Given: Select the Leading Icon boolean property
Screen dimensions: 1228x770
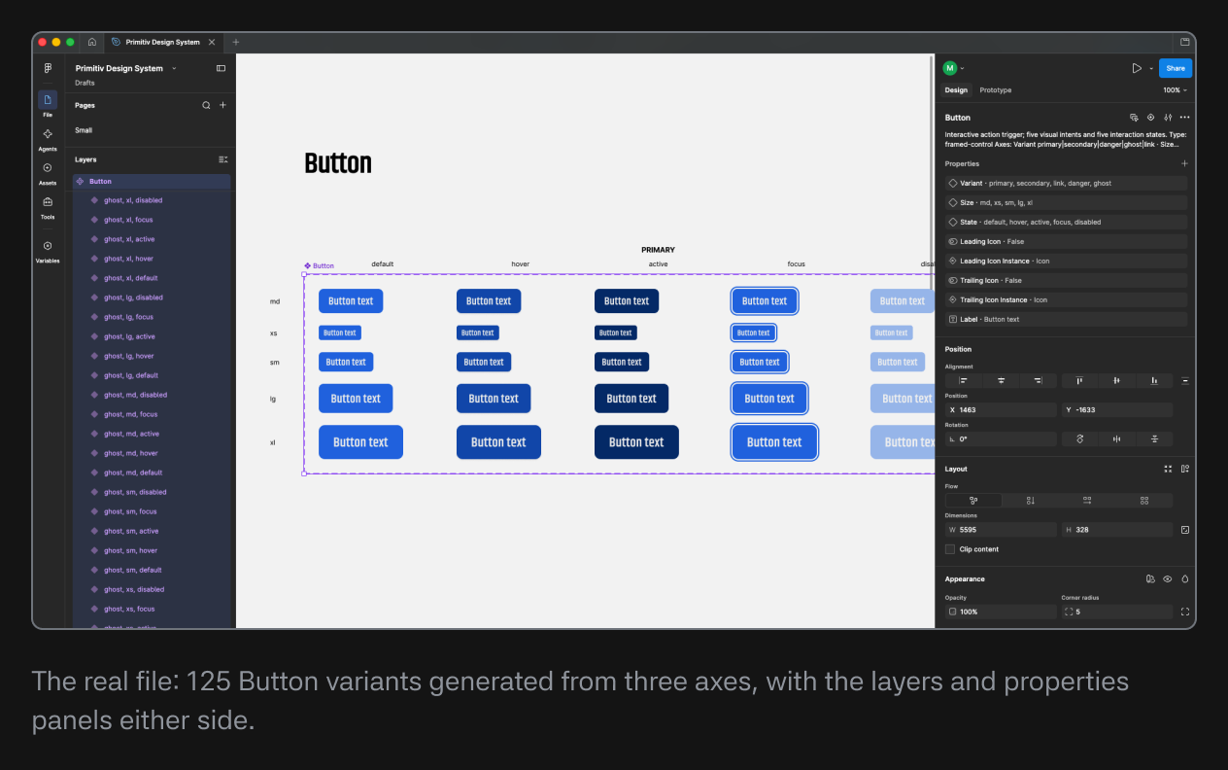Looking at the screenshot, I should point(1067,241).
